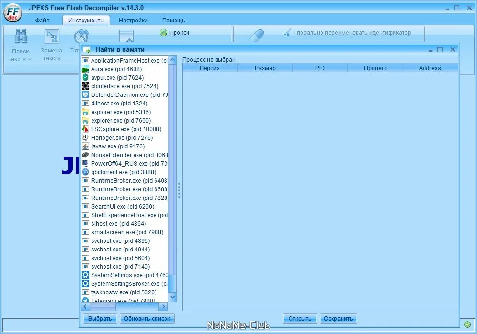
Task: Click the SystemSettings.exe gear icon
Action: [85, 275]
